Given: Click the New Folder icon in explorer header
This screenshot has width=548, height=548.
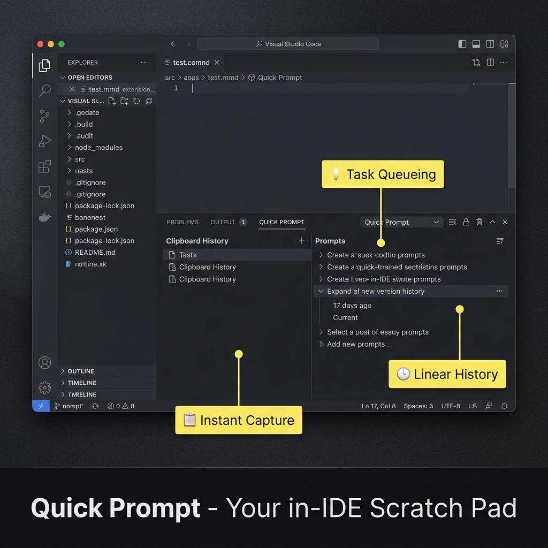Looking at the screenshot, I should pos(124,101).
